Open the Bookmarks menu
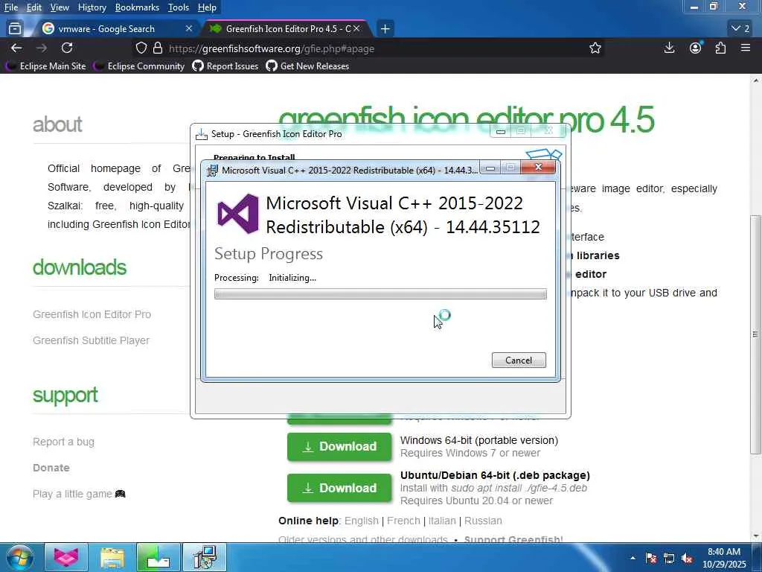The height and width of the screenshot is (572, 762). point(137,7)
